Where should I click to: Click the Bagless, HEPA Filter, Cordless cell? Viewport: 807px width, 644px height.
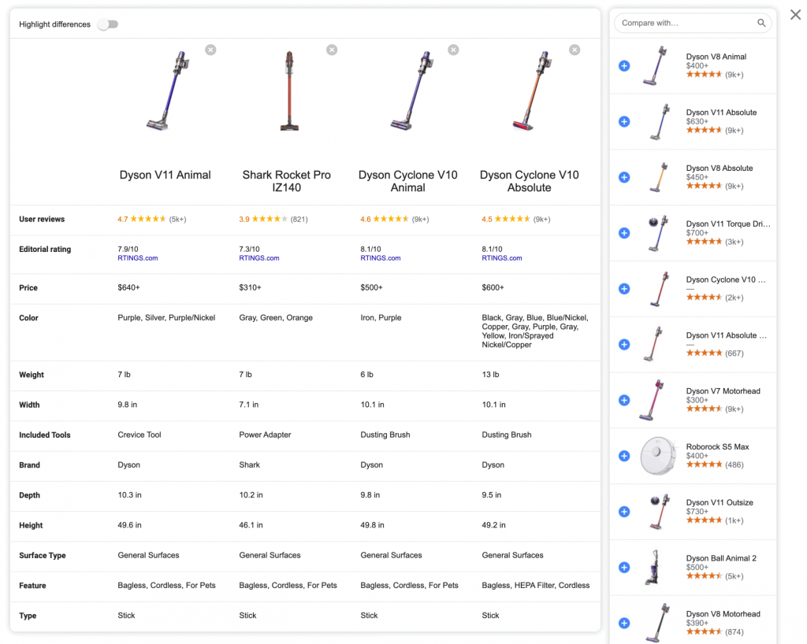(536, 585)
